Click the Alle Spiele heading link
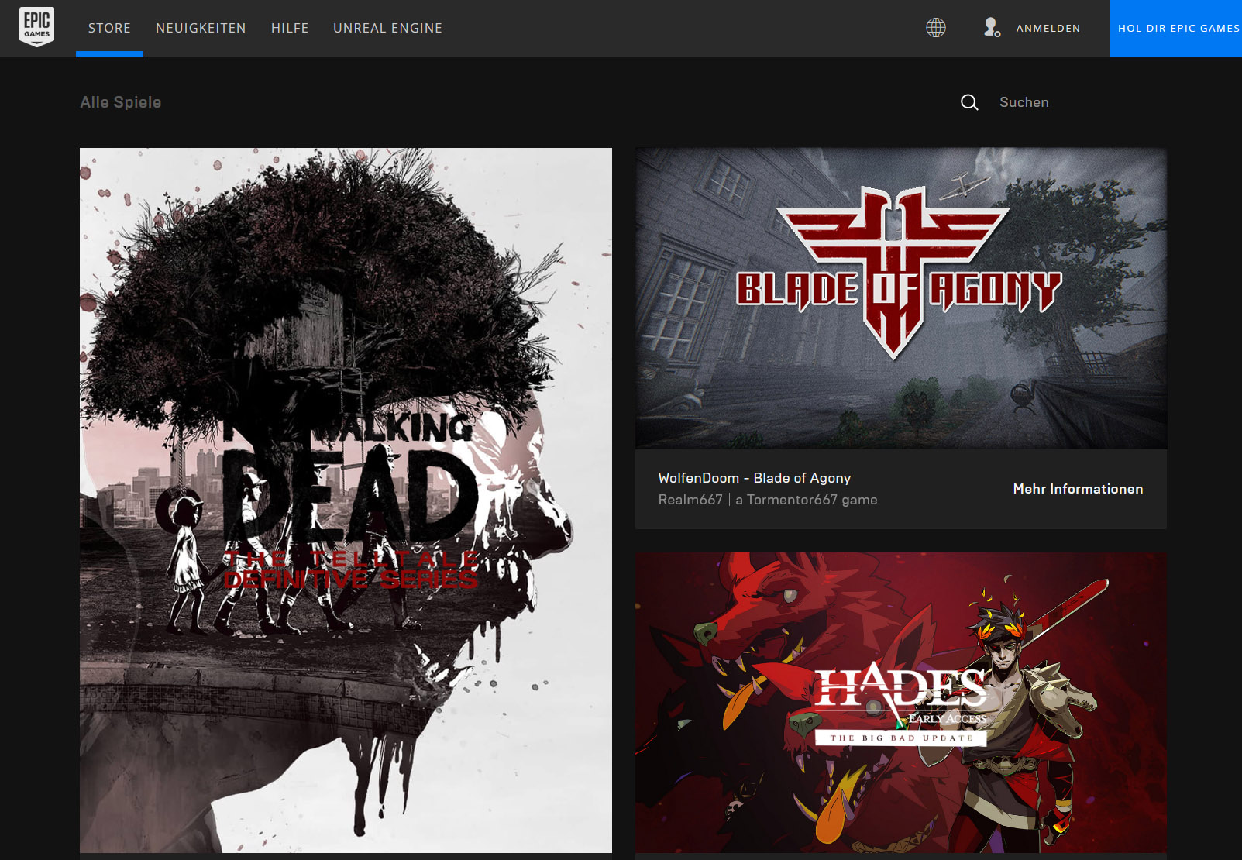The width and height of the screenshot is (1242, 860). point(121,102)
